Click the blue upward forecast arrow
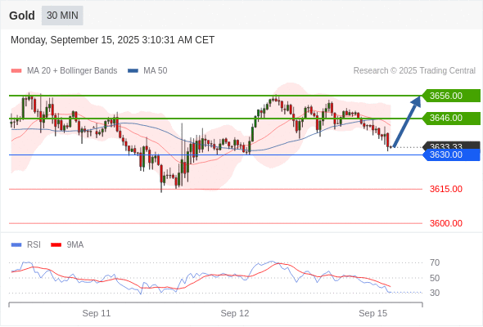The image size is (483, 327). coord(407,122)
